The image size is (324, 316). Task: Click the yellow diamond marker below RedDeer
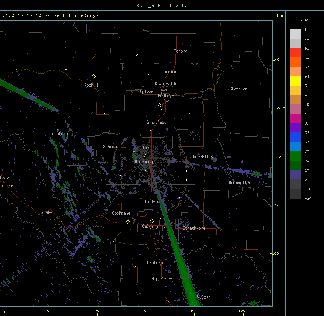[160, 105]
